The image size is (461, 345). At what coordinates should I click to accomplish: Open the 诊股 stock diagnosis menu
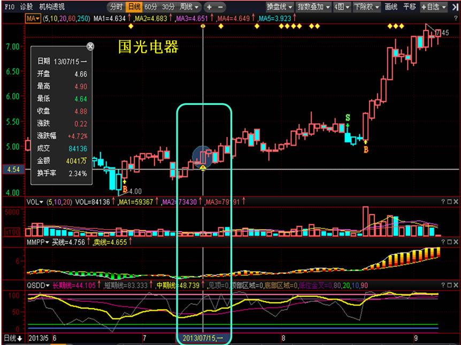[x=26, y=7]
